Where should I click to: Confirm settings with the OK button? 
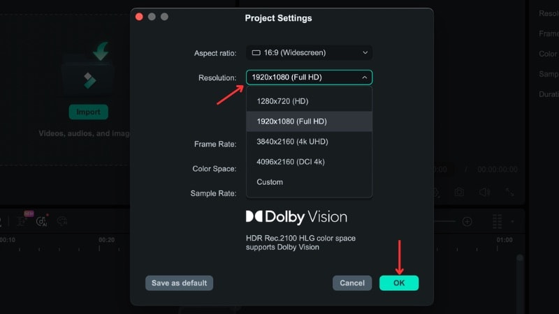pos(399,283)
